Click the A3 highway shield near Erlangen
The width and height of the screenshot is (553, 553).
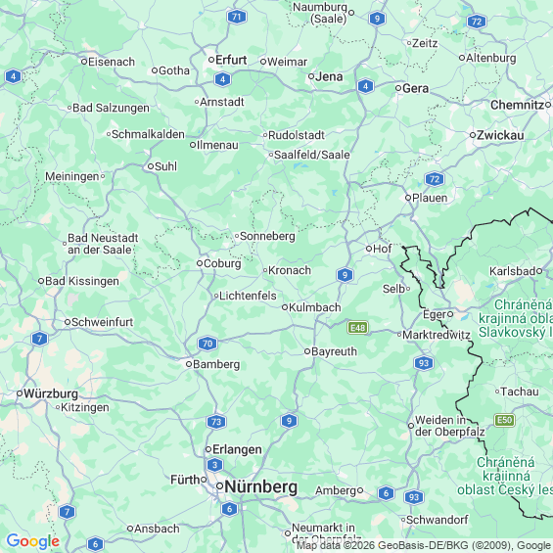pyautogui.click(x=214, y=465)
